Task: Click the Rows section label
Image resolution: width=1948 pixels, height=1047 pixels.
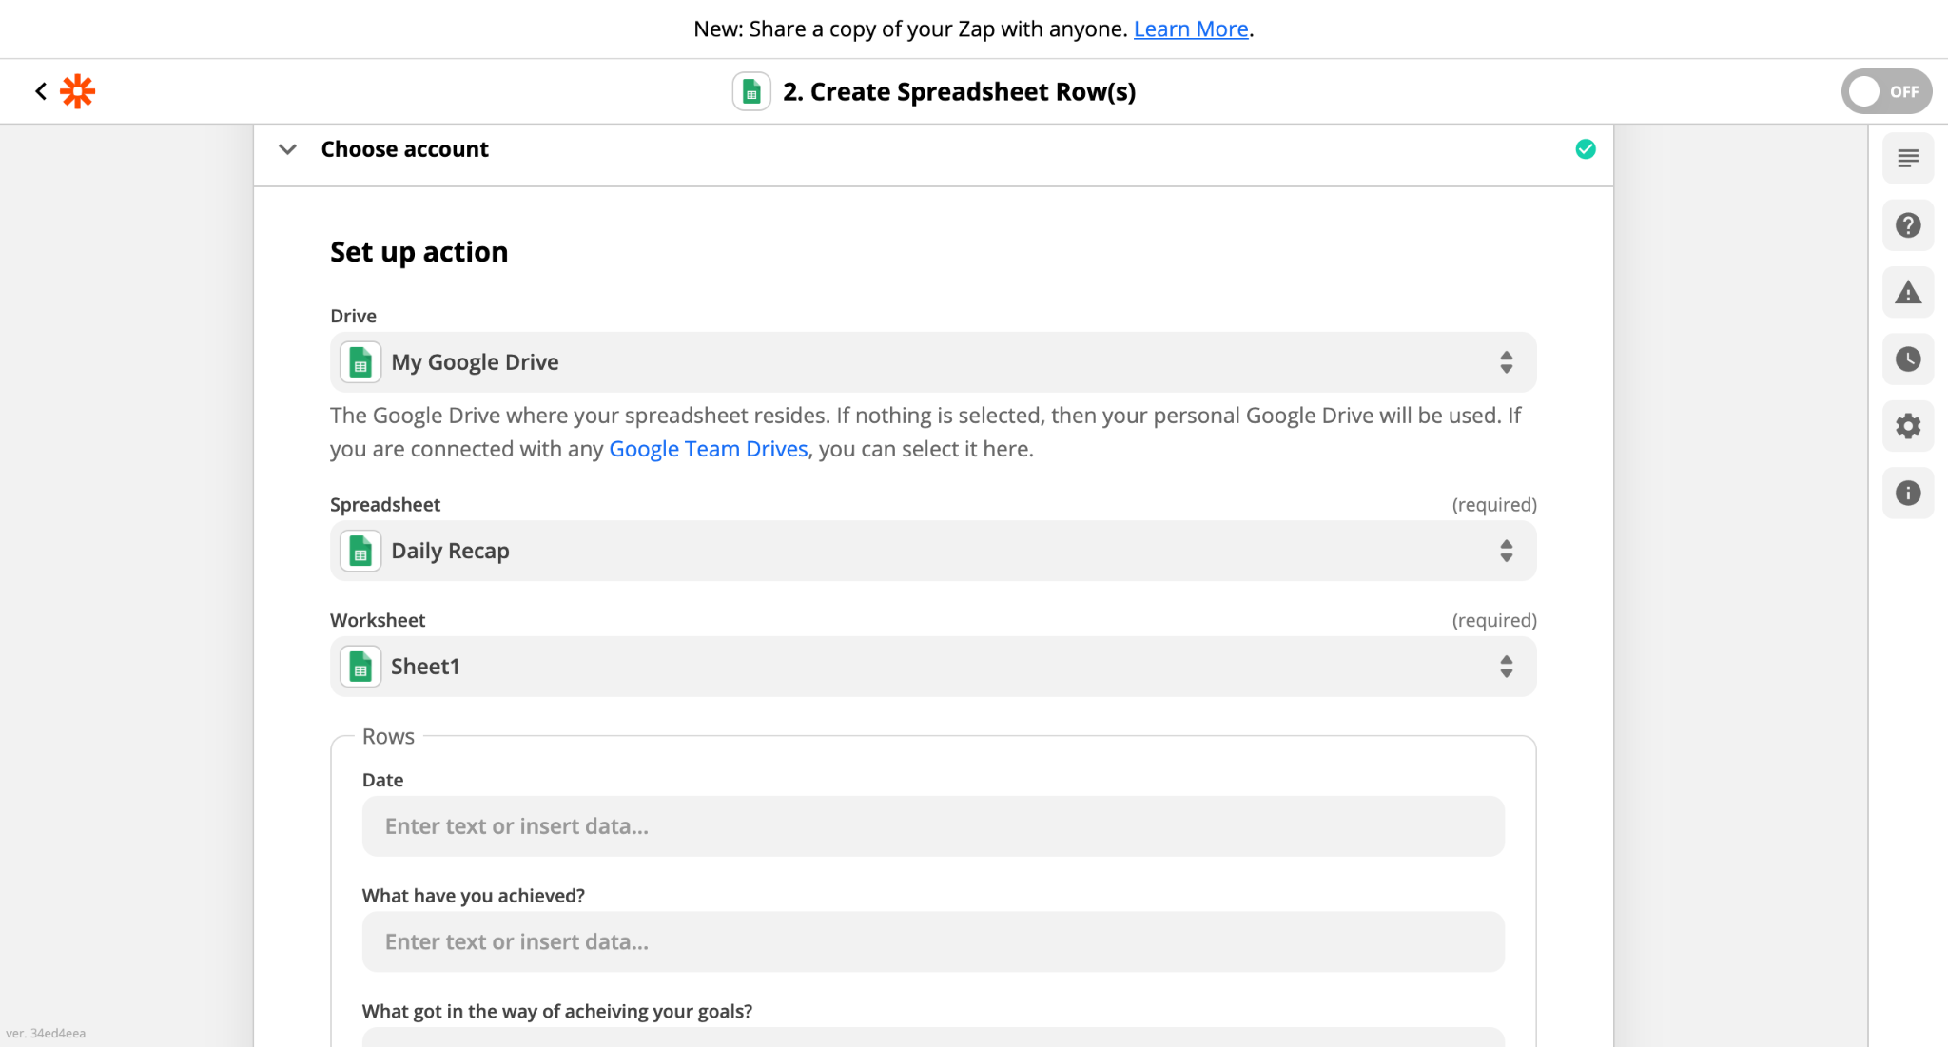Action: (388, 737)
